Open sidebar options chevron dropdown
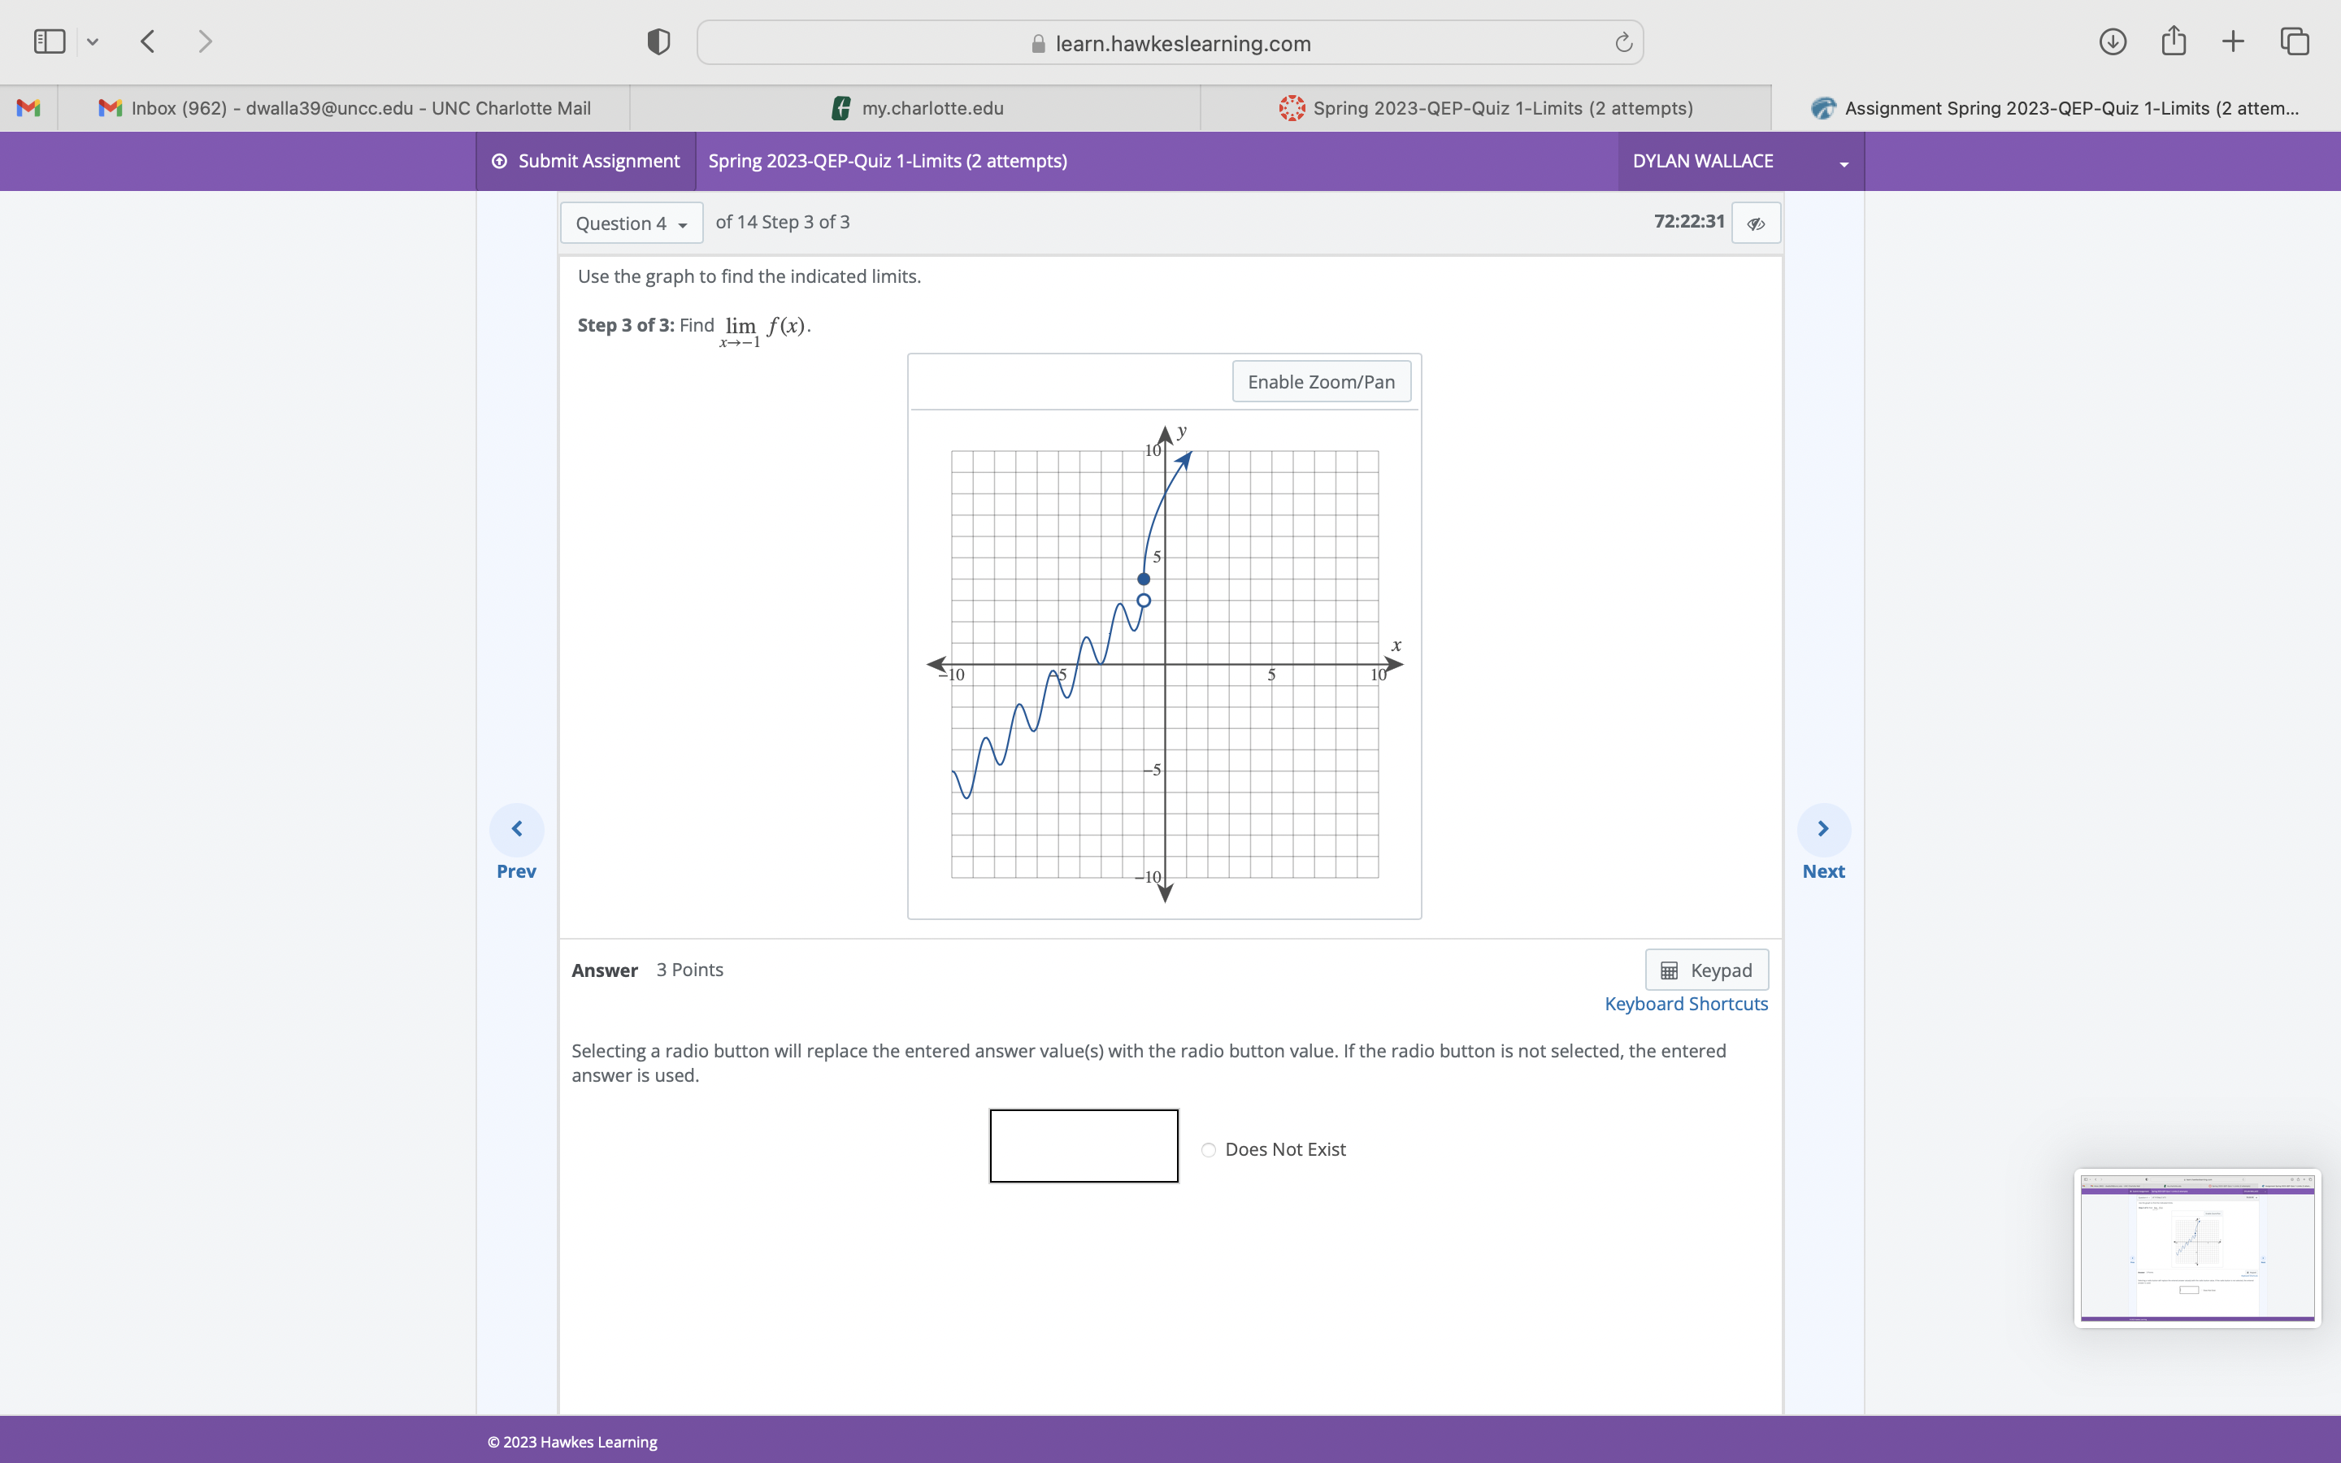Viewport: 2341px width, 1463px height. click(93, 41)
